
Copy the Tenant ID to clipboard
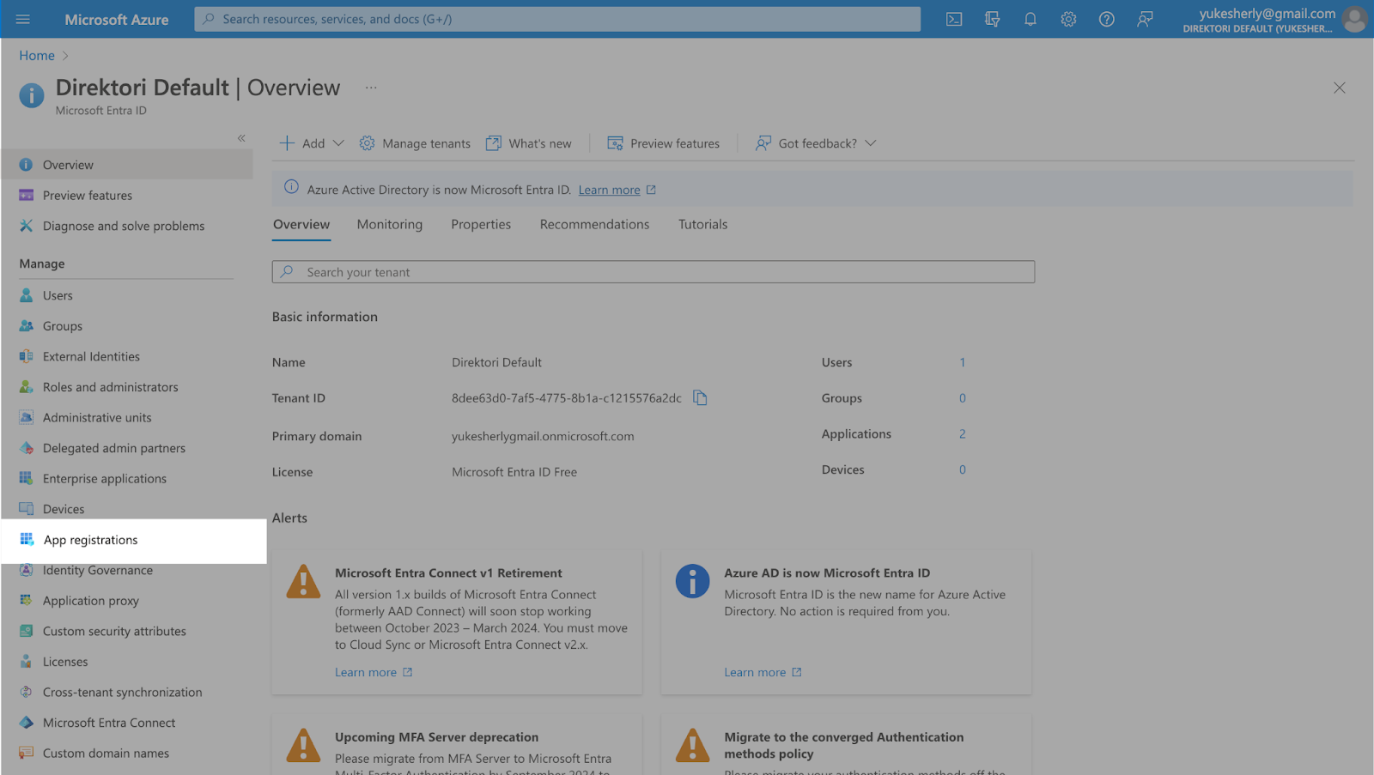click(700, 397)
